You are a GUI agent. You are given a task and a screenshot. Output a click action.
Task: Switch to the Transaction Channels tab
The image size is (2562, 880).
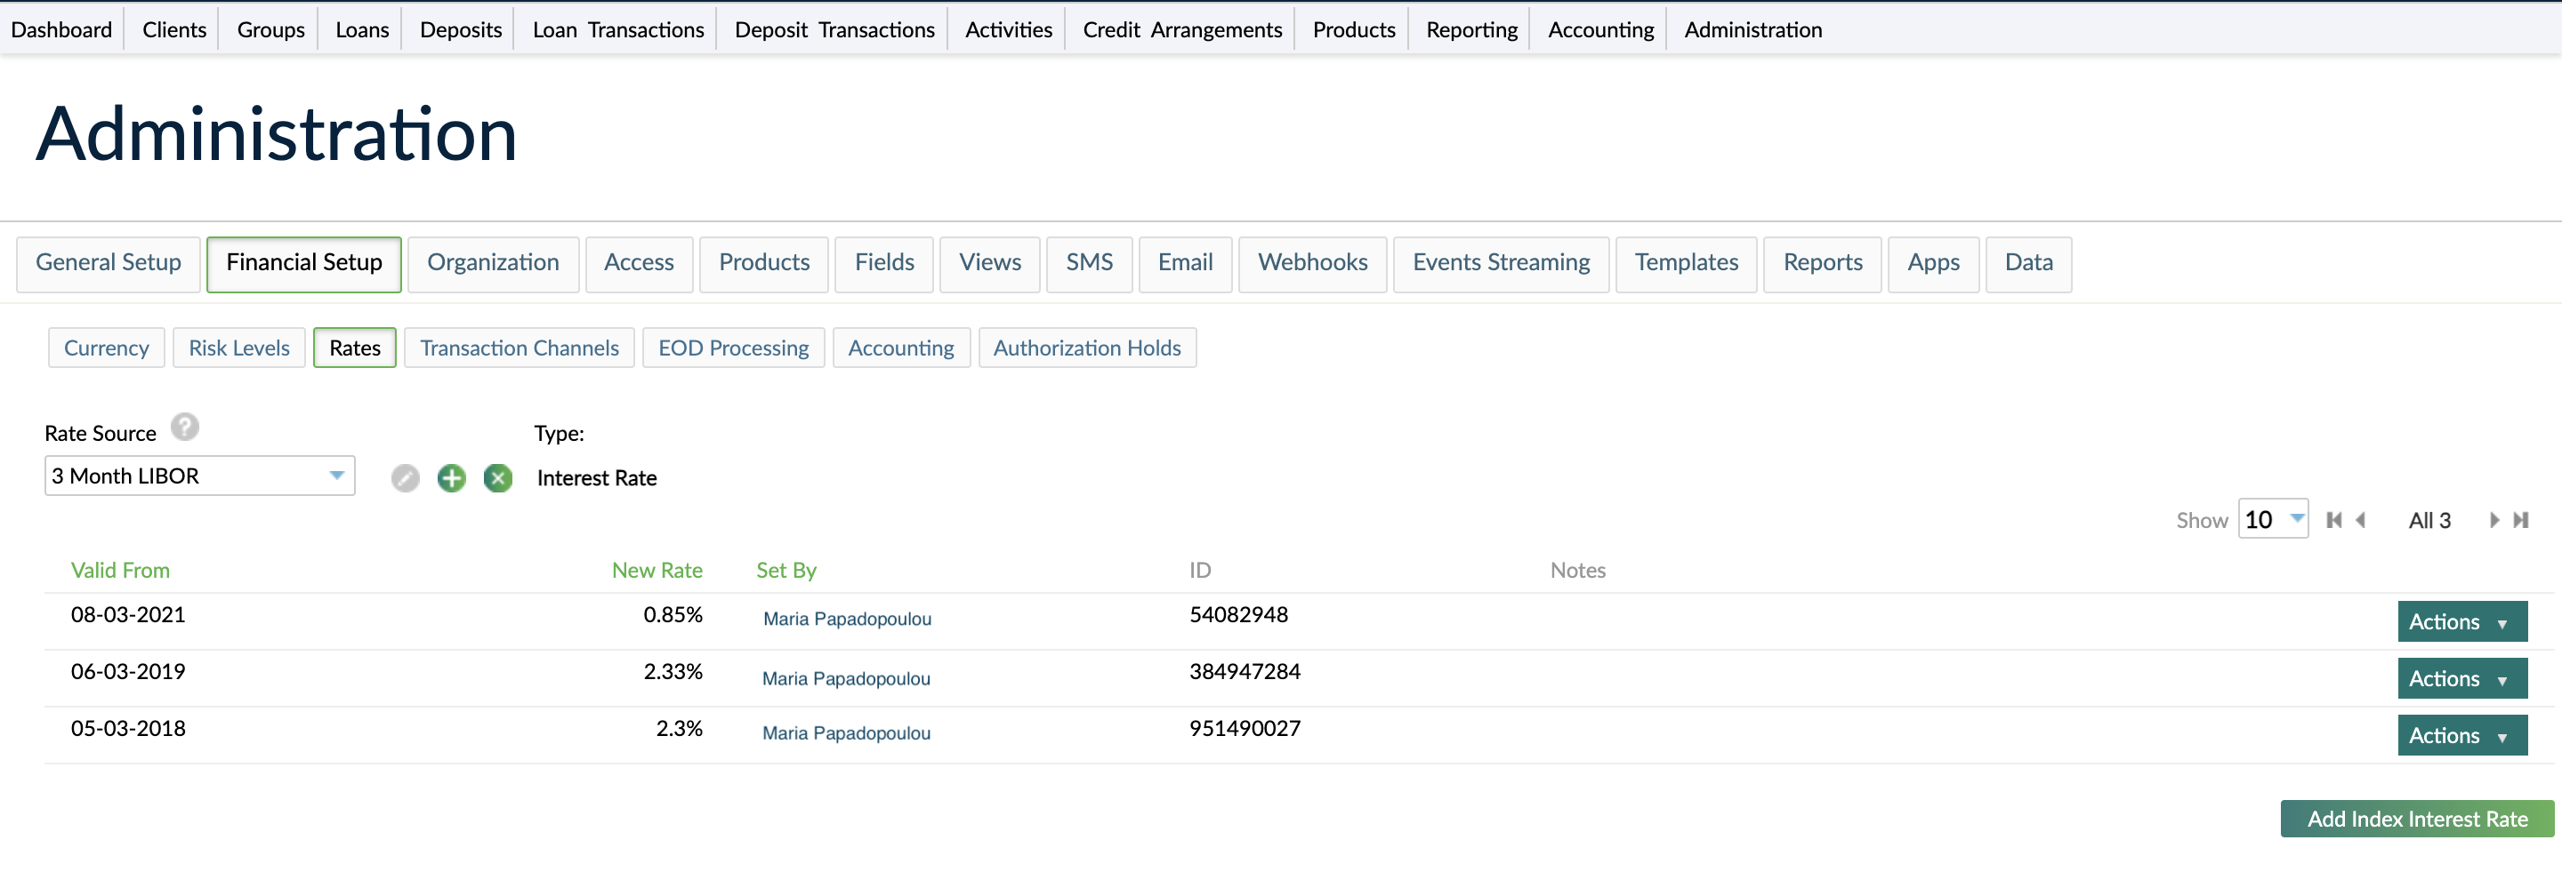coord(520,348)
